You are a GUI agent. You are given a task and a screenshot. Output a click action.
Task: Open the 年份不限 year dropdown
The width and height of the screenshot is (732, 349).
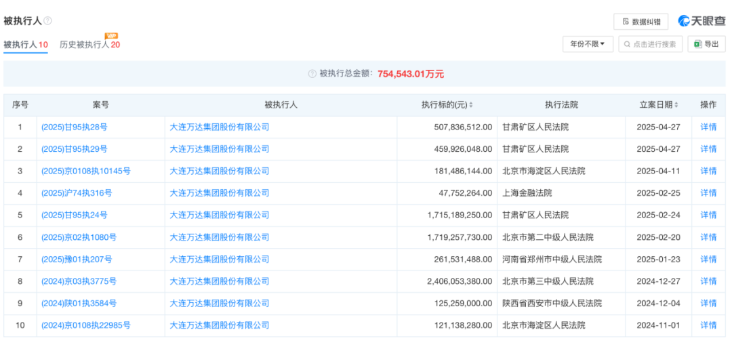pyautogui.click(x=588, y=44)
